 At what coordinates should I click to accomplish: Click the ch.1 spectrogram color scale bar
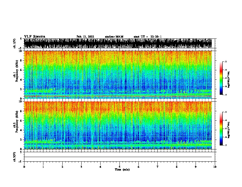coord(221,78)
